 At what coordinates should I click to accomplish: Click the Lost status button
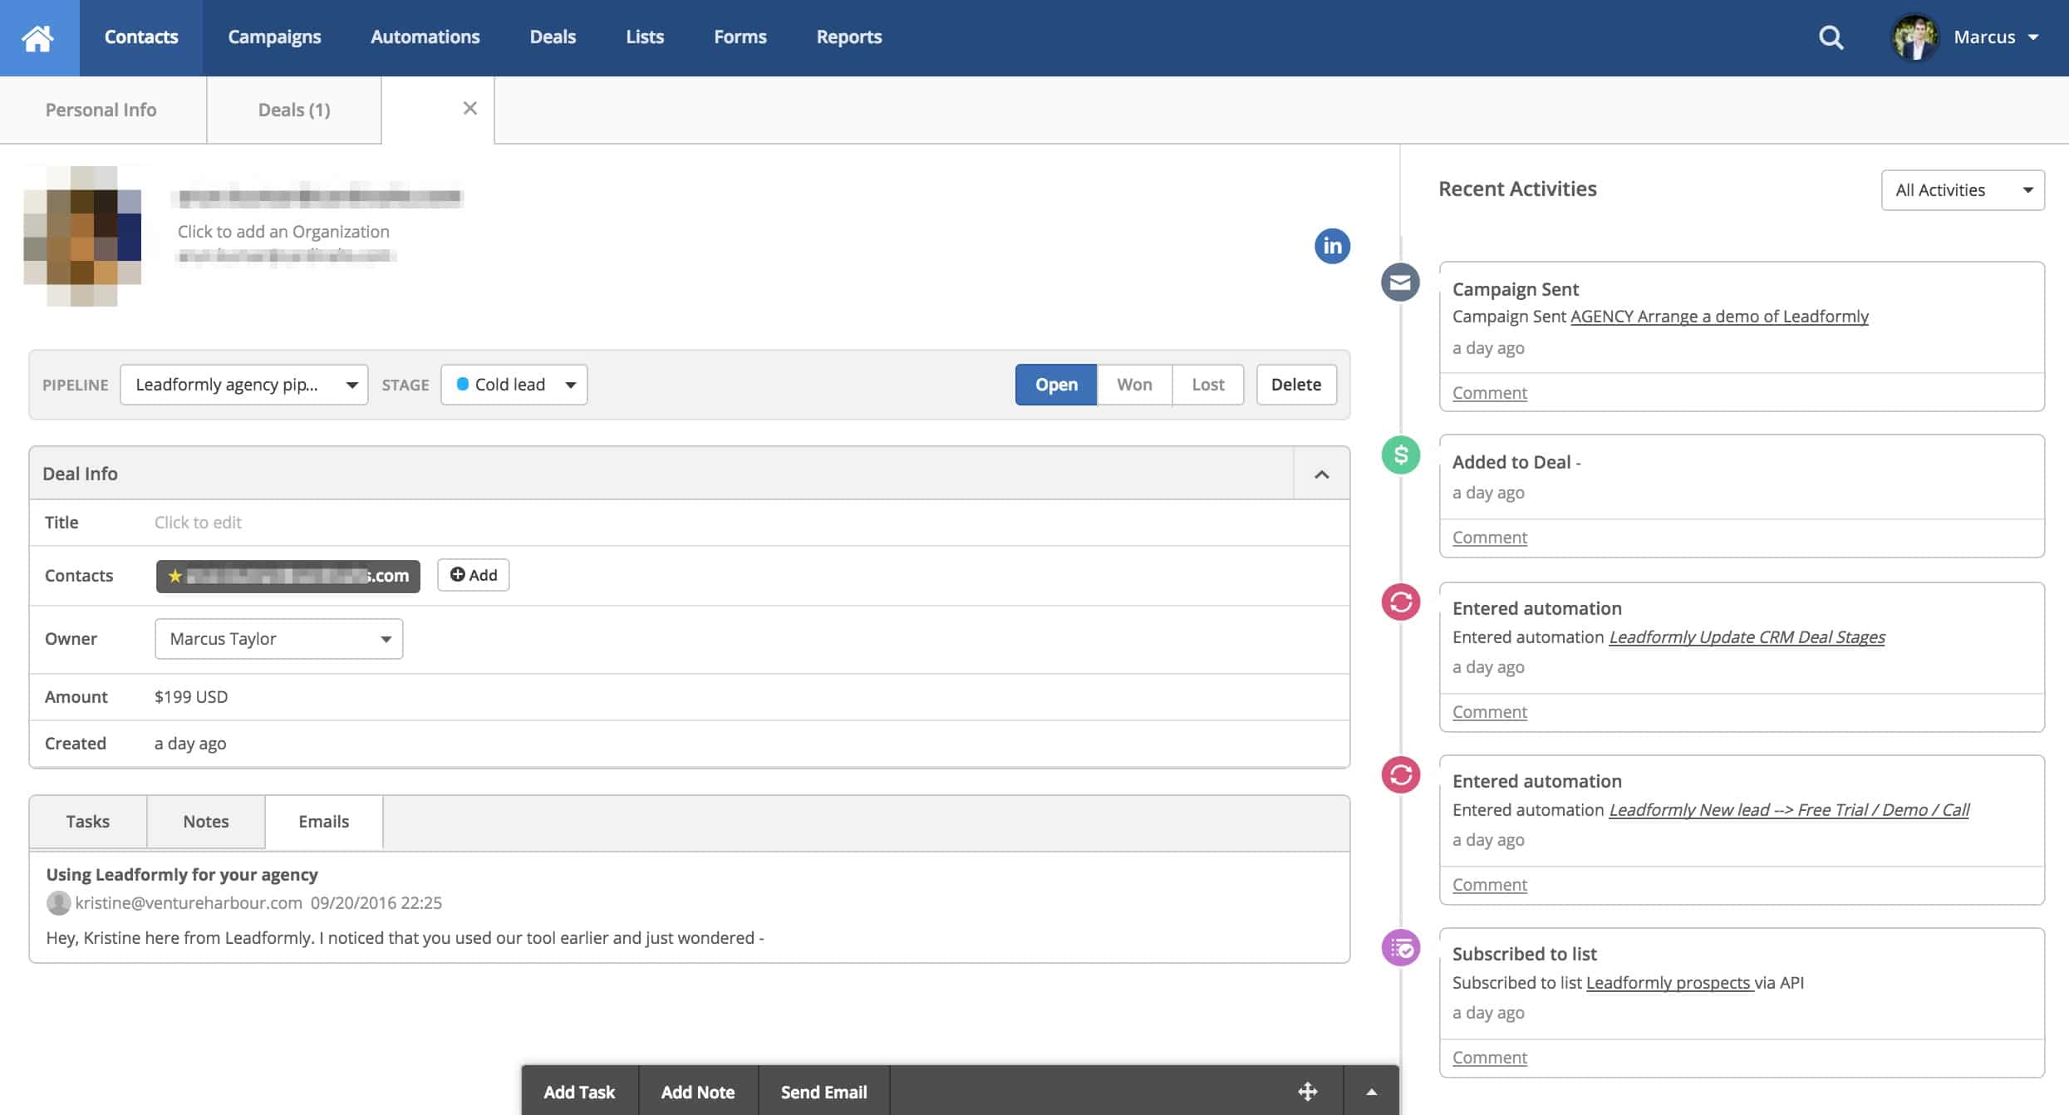(1207, 385)
